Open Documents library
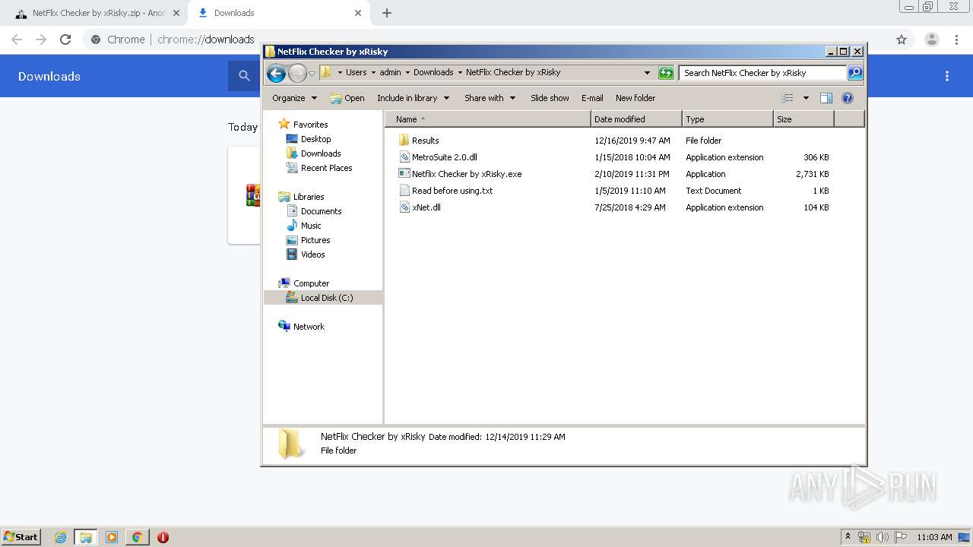 321,211
